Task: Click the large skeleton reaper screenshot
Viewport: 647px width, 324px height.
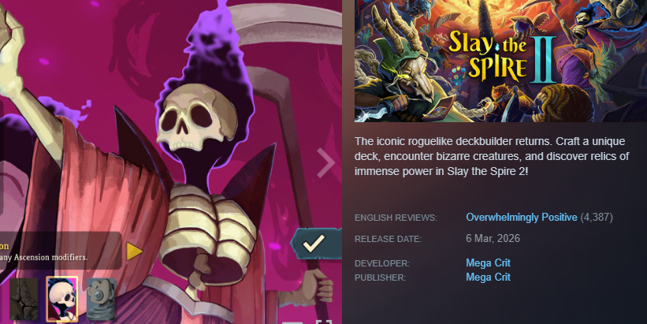Action: point(171,162)
